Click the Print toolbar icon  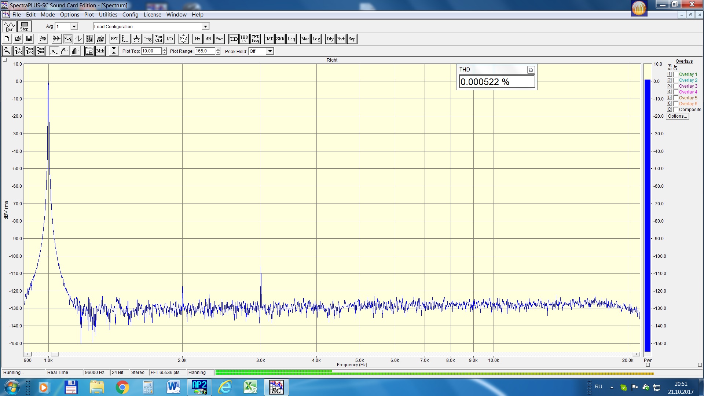(x=43, y=39)
